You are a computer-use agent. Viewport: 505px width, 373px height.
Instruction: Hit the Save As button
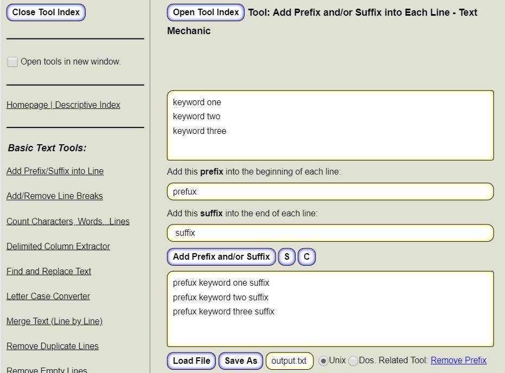click(x=241, y=361)
